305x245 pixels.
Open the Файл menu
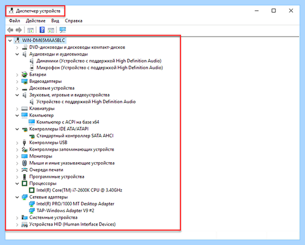pyautogui.click(x=14, y=21)
